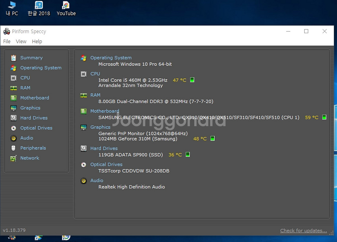Click the window resize grip at bottom corner
337x242 pixels.
[332, 233]
